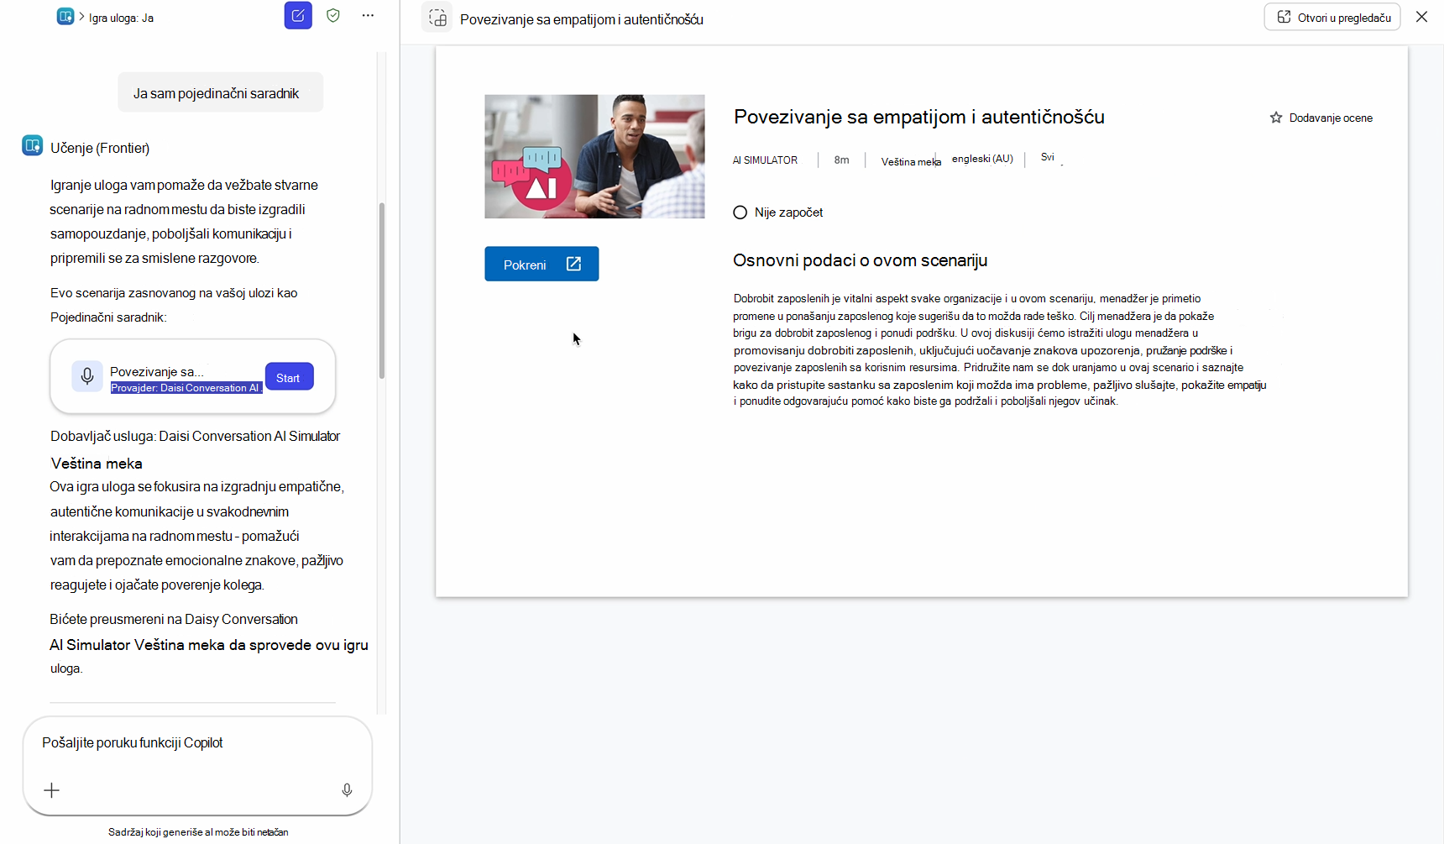
Task: Click the external-link icon on Pokreni button
Action: (x=573, y=264)
